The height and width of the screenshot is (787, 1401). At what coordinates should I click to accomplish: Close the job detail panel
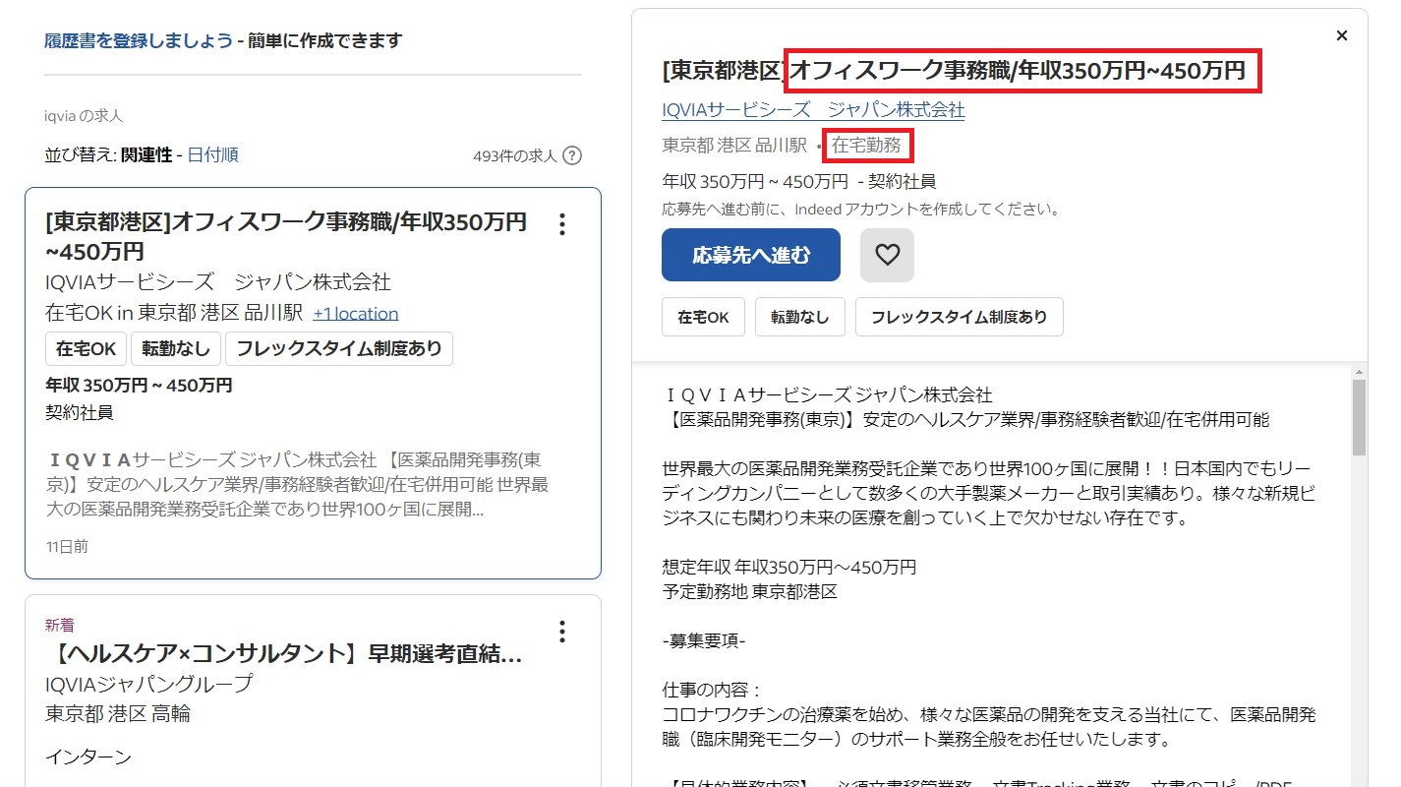(1341, 35)
